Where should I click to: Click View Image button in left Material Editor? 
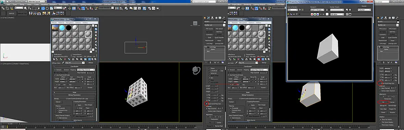pos(88,105)
